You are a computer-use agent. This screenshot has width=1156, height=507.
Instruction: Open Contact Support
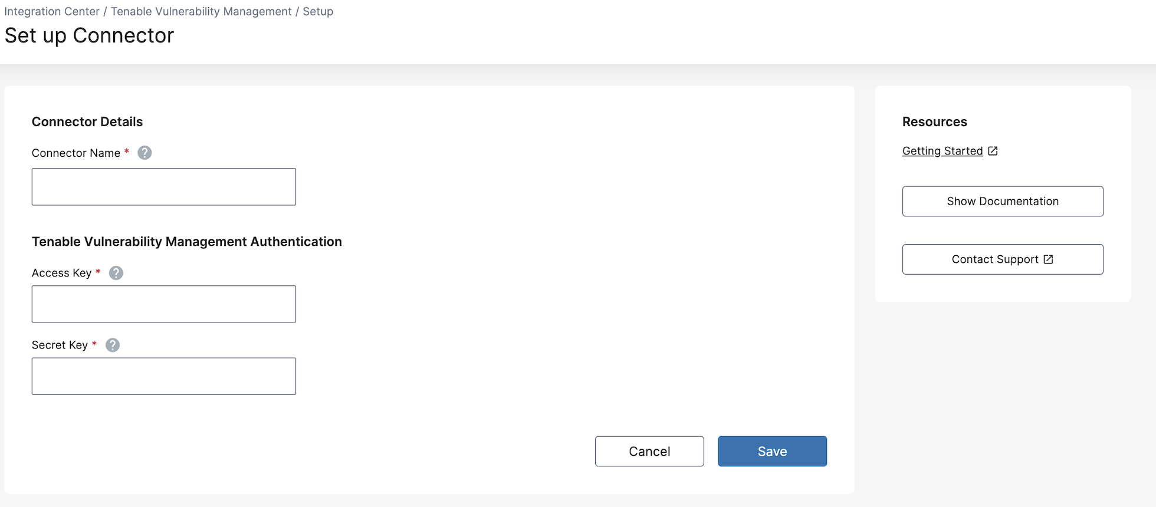[1003, 259]
